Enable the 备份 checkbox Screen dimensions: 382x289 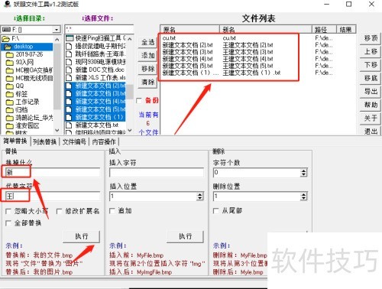pyautogui.click(x=139, y=101)
